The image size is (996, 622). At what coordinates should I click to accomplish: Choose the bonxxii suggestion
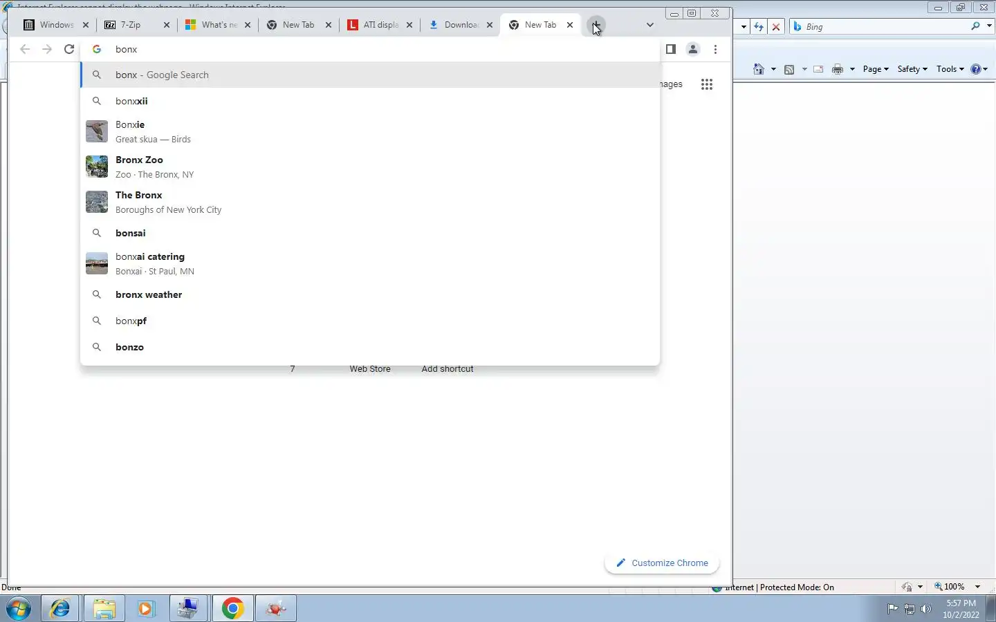pyautogui.click(x=370, y=101)
